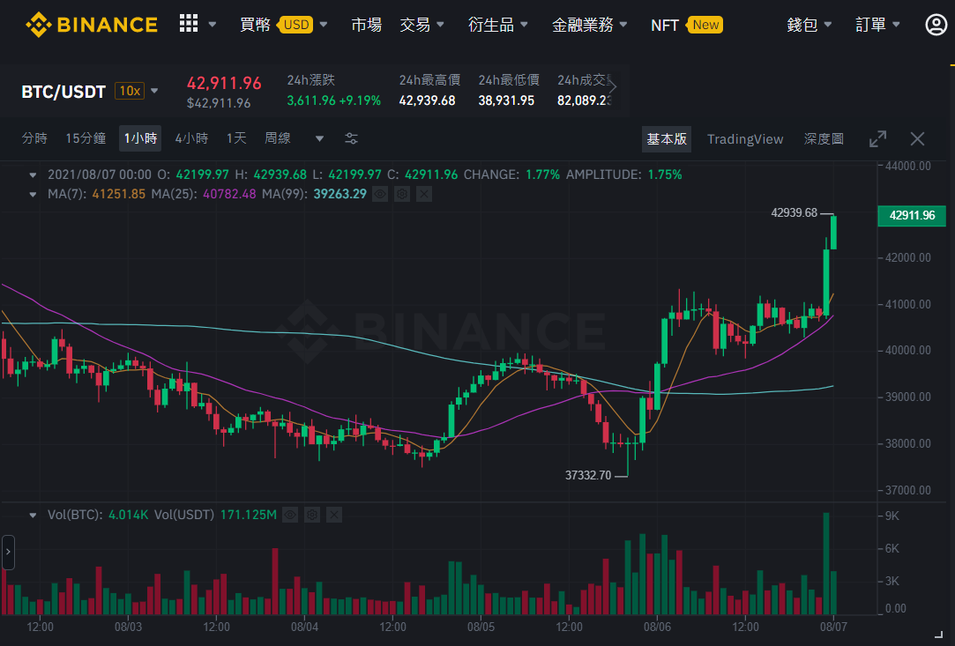Open the user account profile icon
Screen dimensions: 955x646
(x=936, y=25)
